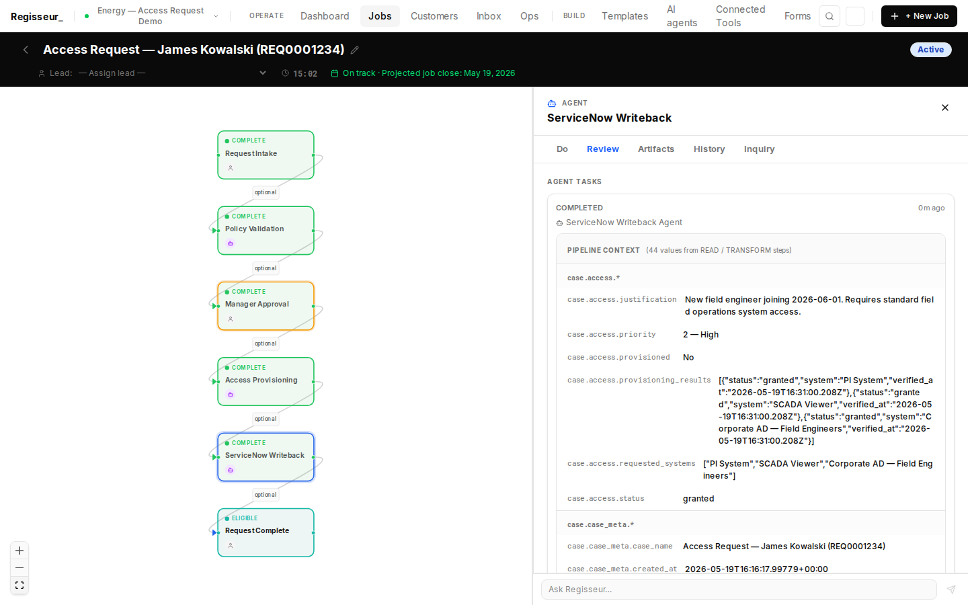Viewport: 968px width, 605px height.
Task: Click the Regisseur_ logo
Action: [37, 16]
